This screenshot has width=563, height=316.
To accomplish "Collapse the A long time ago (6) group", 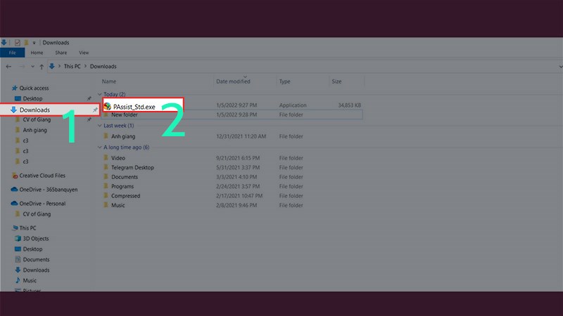I will [100, 147].
